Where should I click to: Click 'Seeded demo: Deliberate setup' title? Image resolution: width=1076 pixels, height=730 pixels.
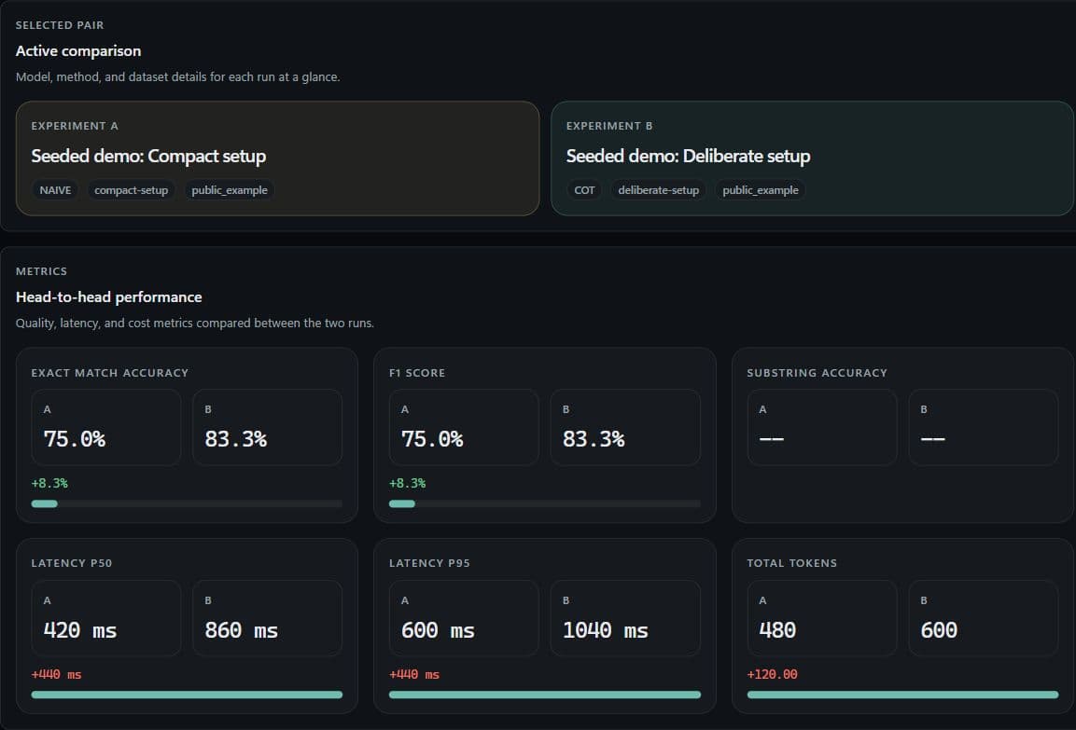[689, 157]
